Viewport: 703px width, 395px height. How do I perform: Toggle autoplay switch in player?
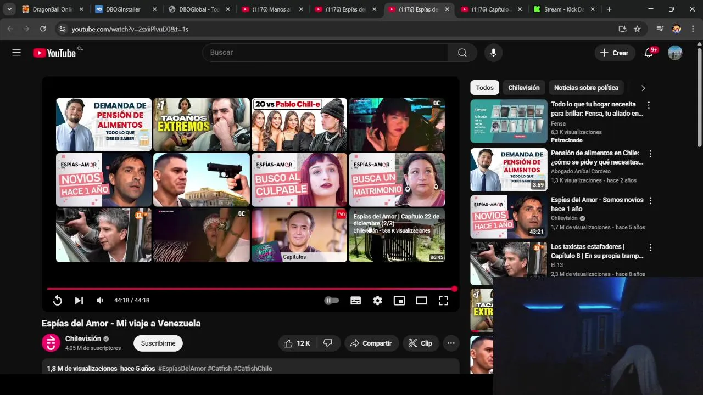pyautogui.click(x=331, y=300)
